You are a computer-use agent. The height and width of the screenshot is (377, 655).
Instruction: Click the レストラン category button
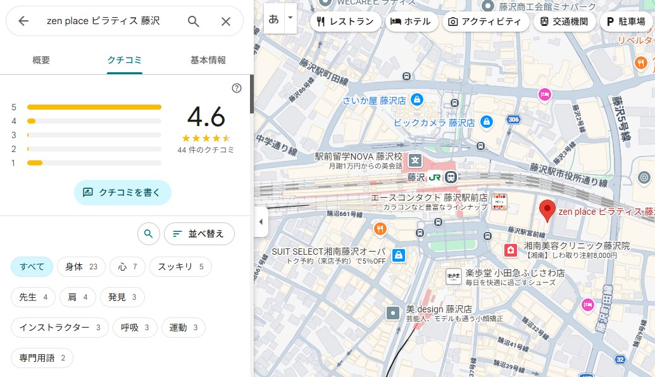coord(346,21)
